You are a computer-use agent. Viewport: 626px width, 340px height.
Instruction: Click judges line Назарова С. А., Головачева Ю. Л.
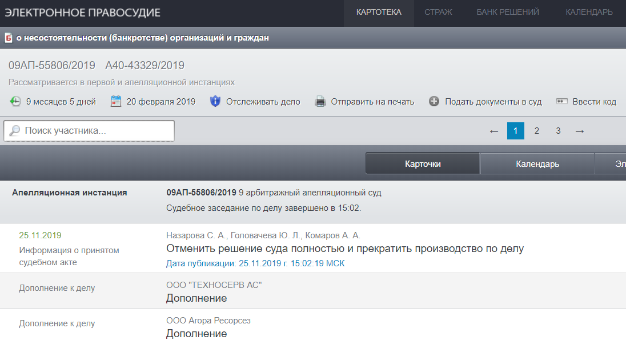click(x=263, y=235)
